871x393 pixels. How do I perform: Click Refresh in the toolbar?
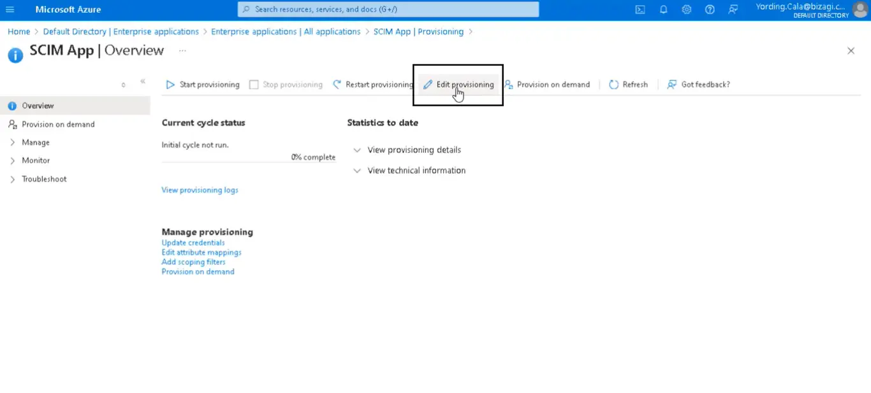point(628,84)
